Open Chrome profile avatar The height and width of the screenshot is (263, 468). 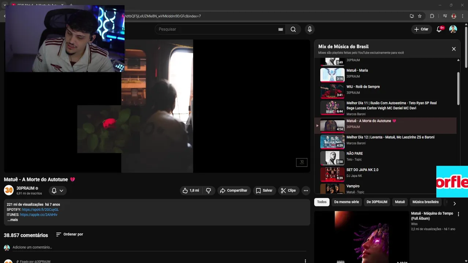tap(454, 16)
